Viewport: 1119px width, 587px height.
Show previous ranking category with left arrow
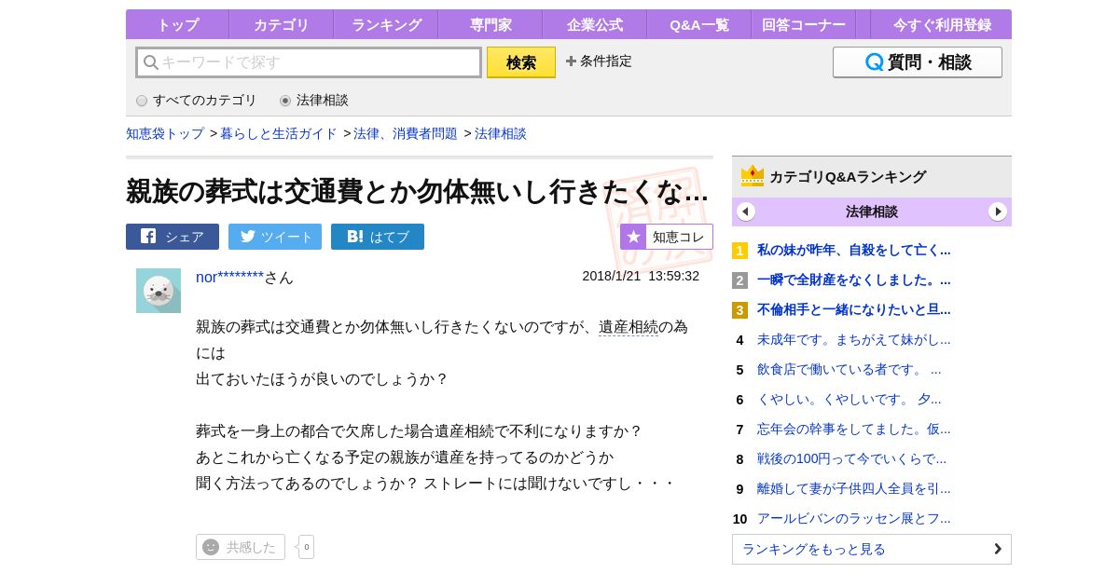(x=746, y=212)
